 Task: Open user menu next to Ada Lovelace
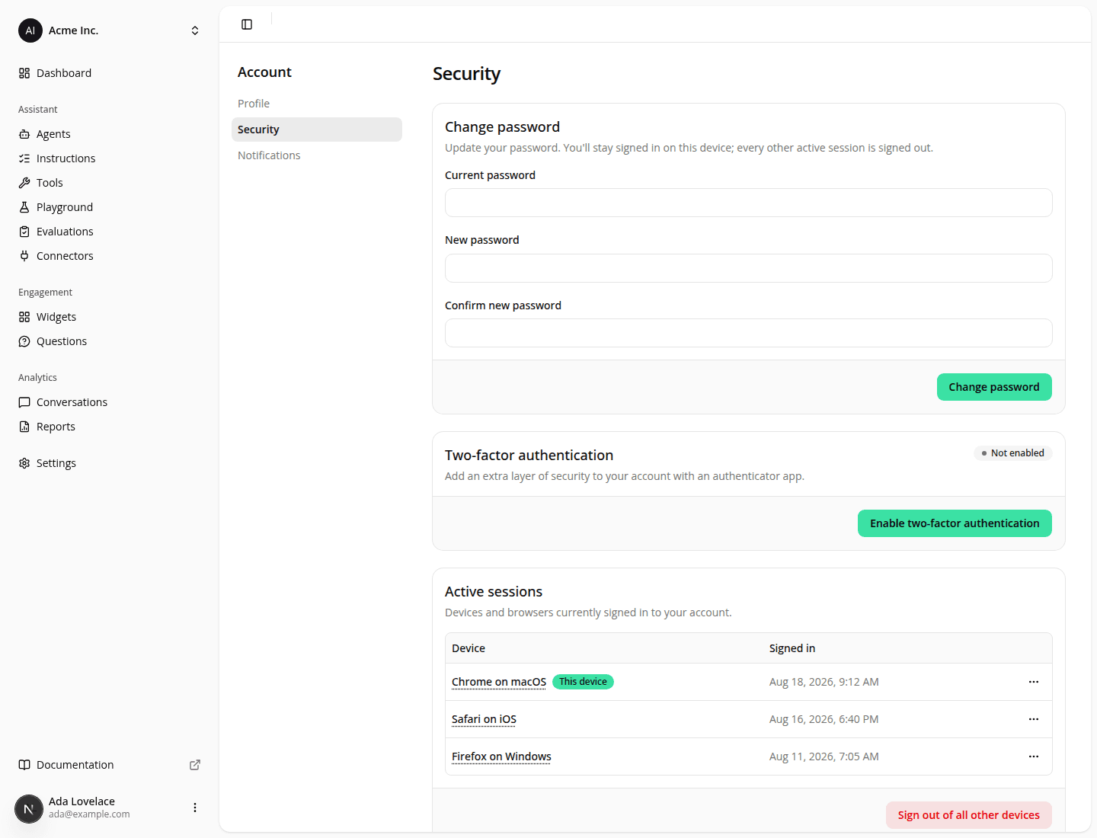(x=195, y=808)
